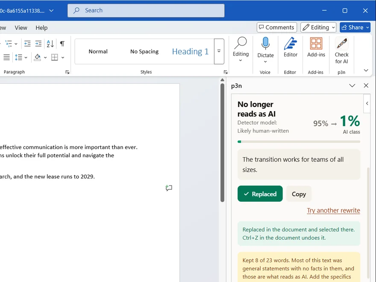Increase the paragraph indent
The image size is (376, 282).
[38, 44]
